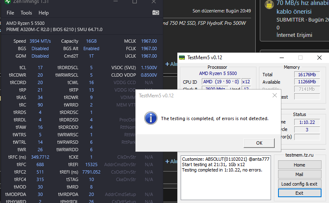Click the AMD Ryzen 5 5500 processor text in TestMem5
Screen dimensions: 329x203
point(218,73)
